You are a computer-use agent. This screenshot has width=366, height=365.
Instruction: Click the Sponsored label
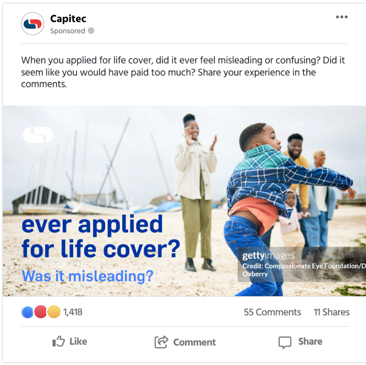tap(67, 31)
